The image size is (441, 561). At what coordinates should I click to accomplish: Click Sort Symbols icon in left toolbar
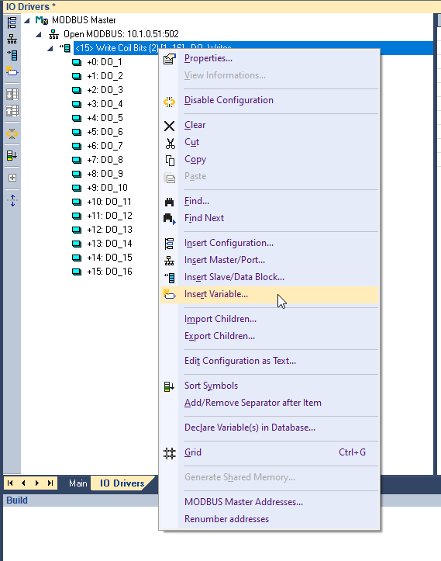[x=12, y=156]
